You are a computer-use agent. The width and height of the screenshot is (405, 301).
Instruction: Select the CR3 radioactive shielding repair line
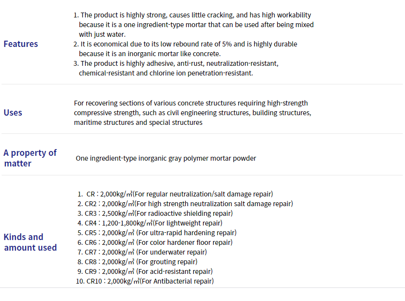point(155,213)
